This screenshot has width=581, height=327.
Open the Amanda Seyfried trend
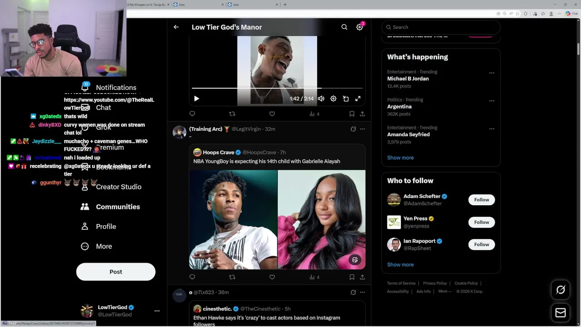[409, 134]
